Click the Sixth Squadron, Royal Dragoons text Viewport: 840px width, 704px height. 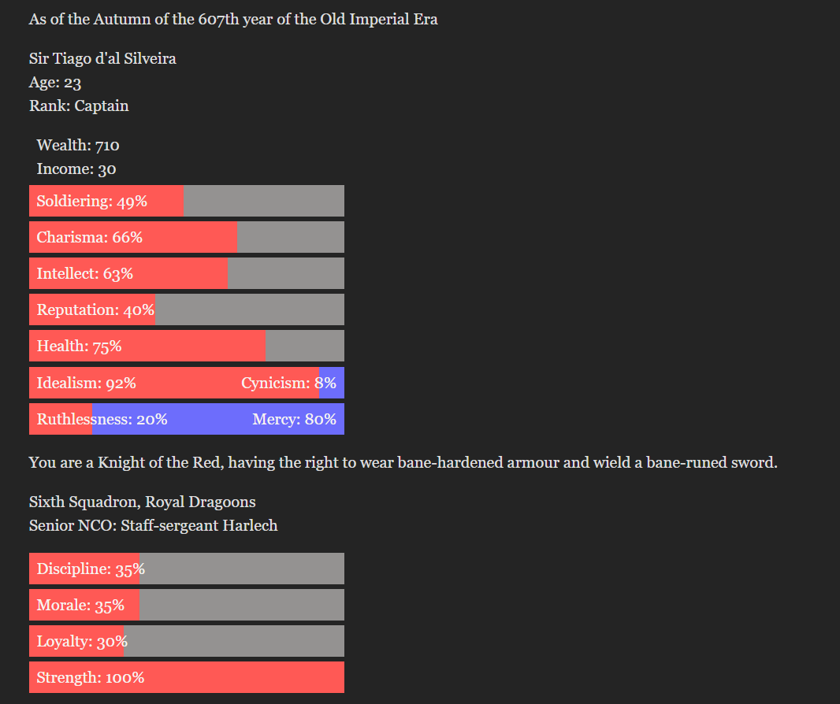pyautogui.click(x=142, y=502)
